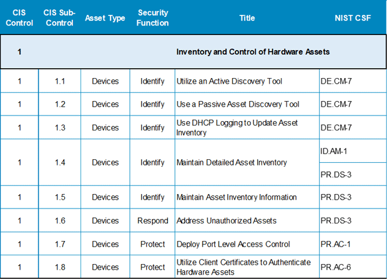Click sub-control cell "1.4"
This screenshot has height=279, width=387.
[x=59, y=162]
